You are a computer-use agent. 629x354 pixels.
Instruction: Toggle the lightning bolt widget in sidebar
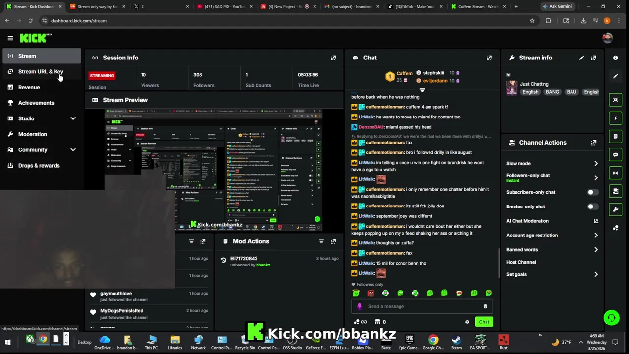(x=616, y=118)
